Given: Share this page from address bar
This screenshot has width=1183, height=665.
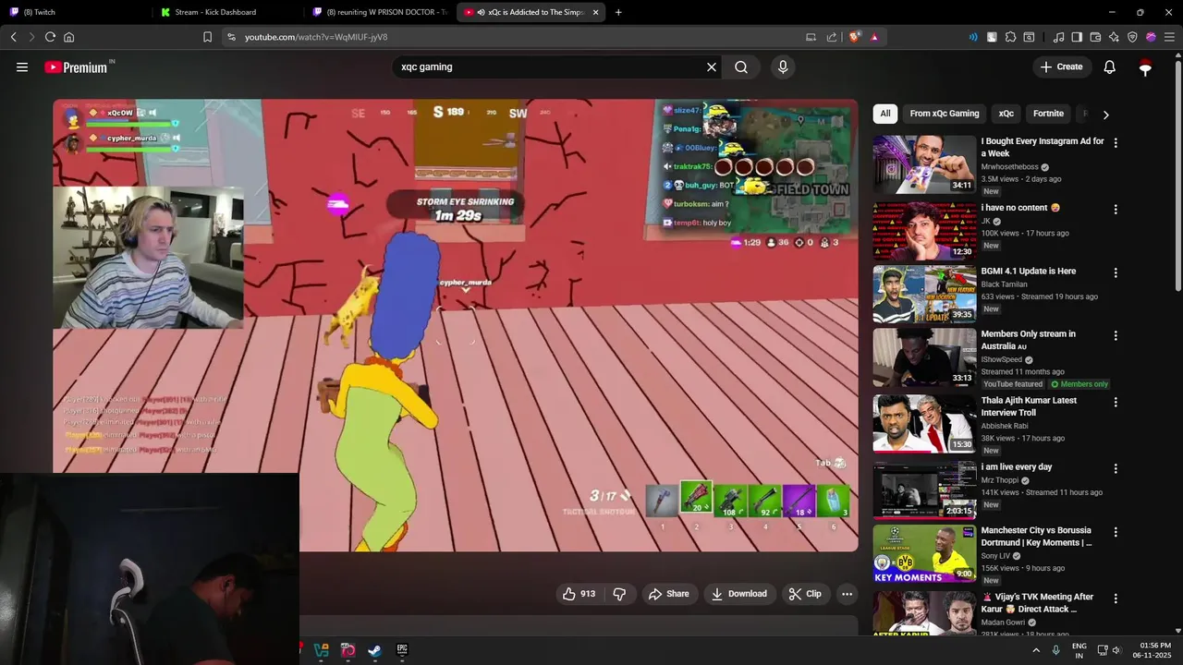Looking at the screenshot, I should [832, 37].
